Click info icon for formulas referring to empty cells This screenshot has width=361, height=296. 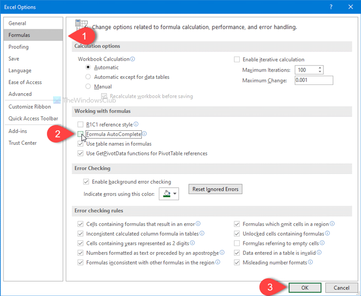(x=322, y=243)
